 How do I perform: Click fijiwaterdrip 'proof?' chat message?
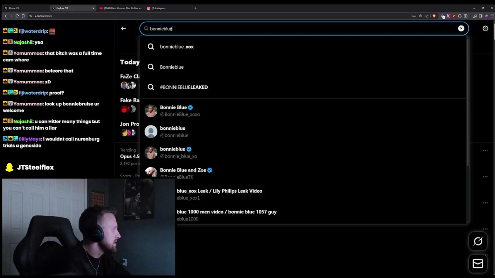pyautogui.click(x=33, y=93)
